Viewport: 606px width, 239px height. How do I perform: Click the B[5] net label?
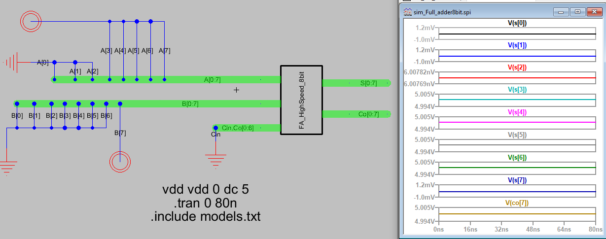[92, 116]
